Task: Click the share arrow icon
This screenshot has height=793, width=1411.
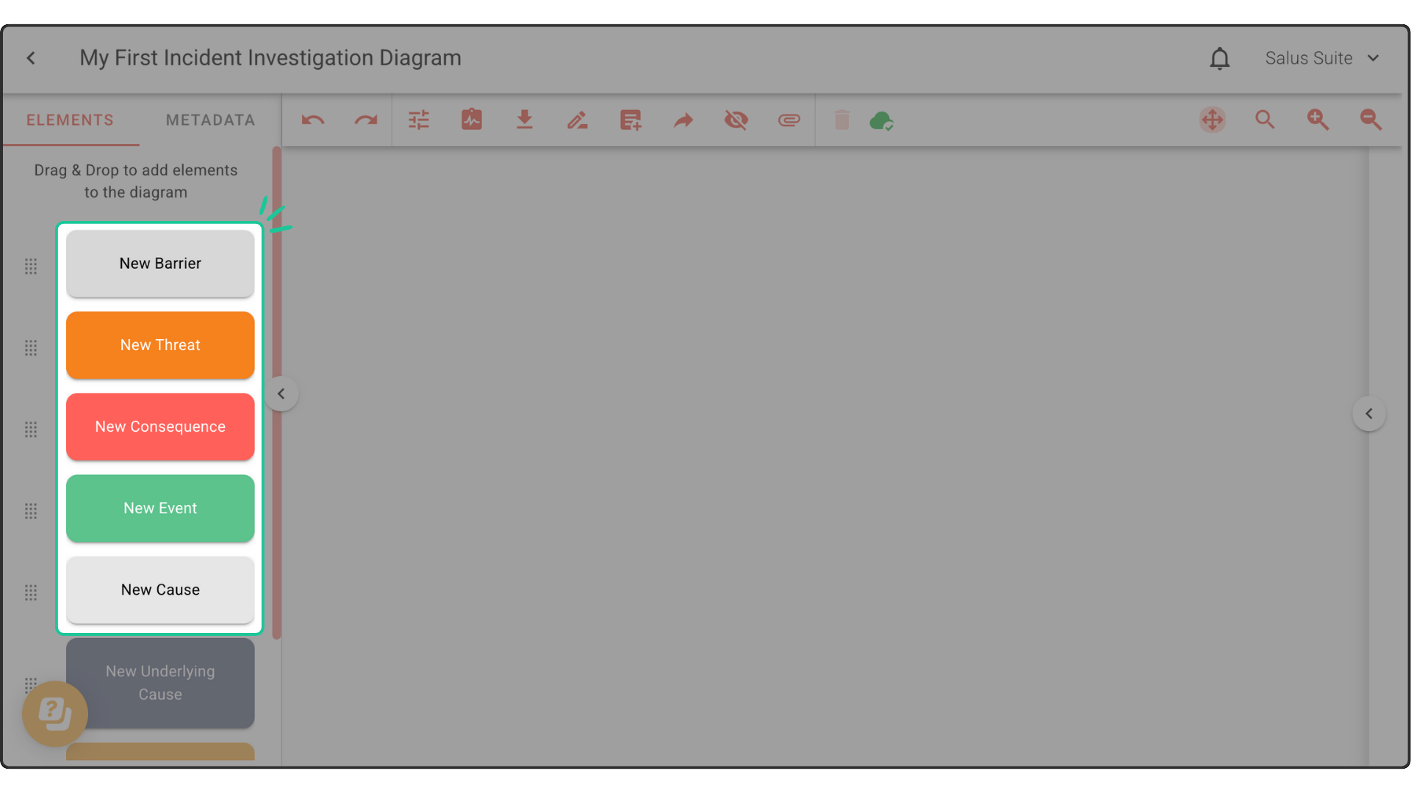Action: pos(683,120)
